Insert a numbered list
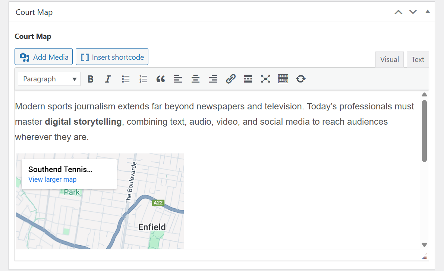The image size is (444, 271). point(143,79)
